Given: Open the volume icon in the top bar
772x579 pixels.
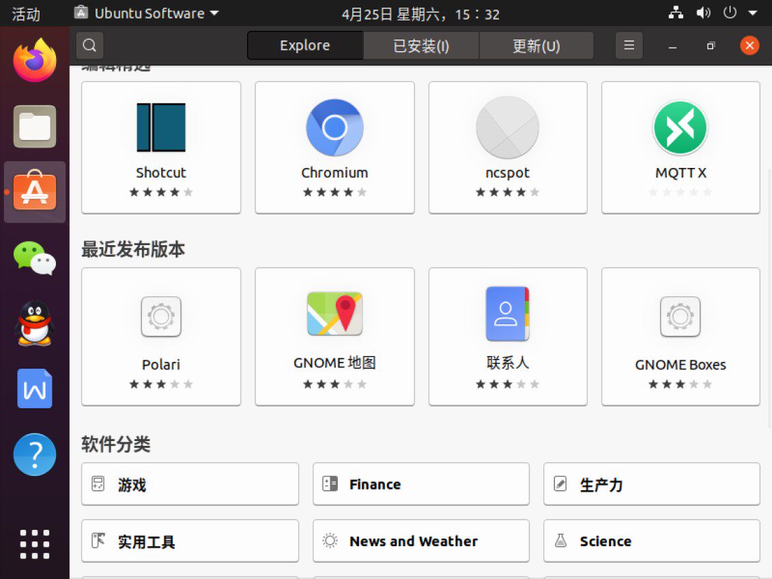Looking at the screenshot, I should [703, 13].
